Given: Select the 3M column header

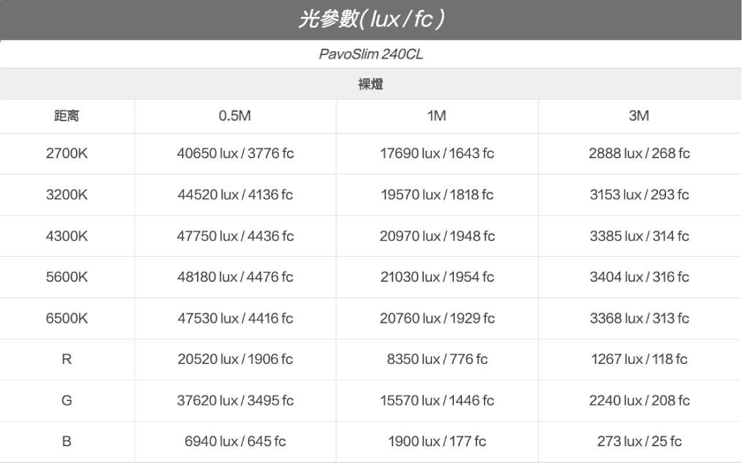Looking at the screenshot, I should (639, 116).
